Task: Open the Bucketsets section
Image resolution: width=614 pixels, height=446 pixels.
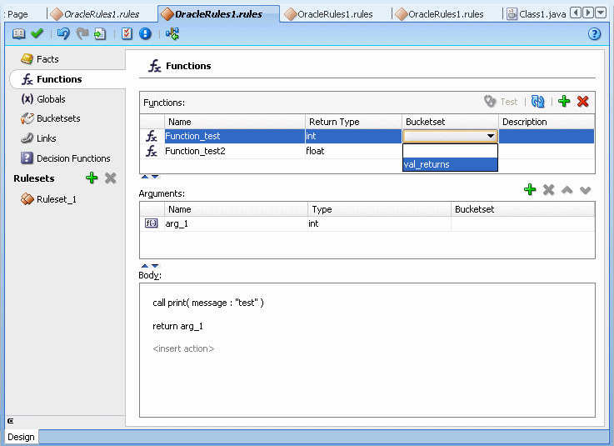Action: [51, 118]
